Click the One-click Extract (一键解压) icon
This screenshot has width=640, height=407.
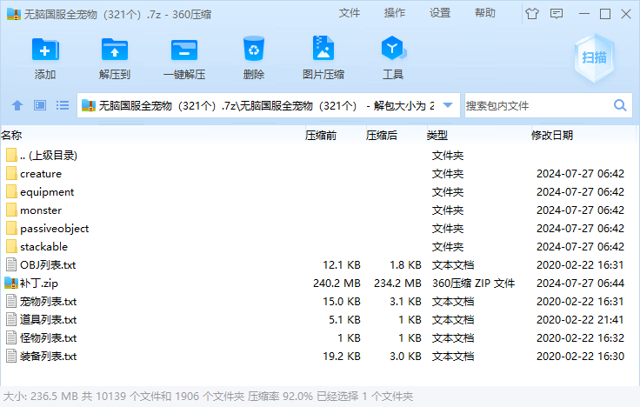click(184, 50)
